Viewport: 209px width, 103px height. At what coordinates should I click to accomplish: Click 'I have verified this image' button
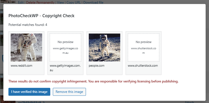coord(29,92)
